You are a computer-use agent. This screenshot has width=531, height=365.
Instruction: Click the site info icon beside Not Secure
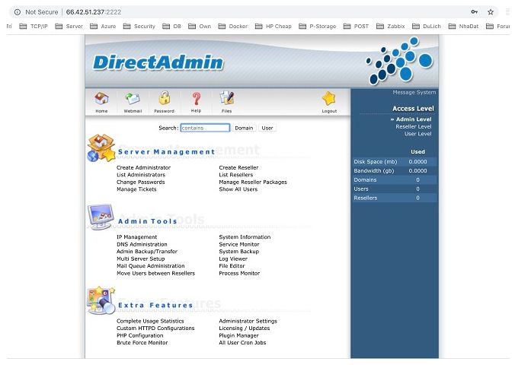point(18,12)
